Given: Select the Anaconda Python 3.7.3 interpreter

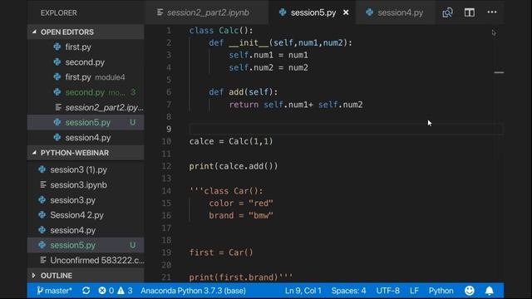Looking at the screenshot, I should (x=193, y=291).
